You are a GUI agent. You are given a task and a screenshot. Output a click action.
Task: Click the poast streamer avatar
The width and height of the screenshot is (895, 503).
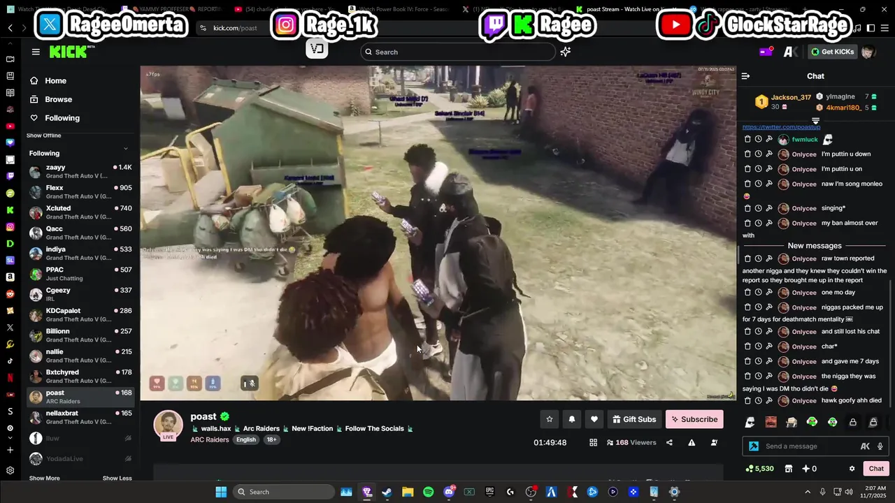click(x=169, y=425)
